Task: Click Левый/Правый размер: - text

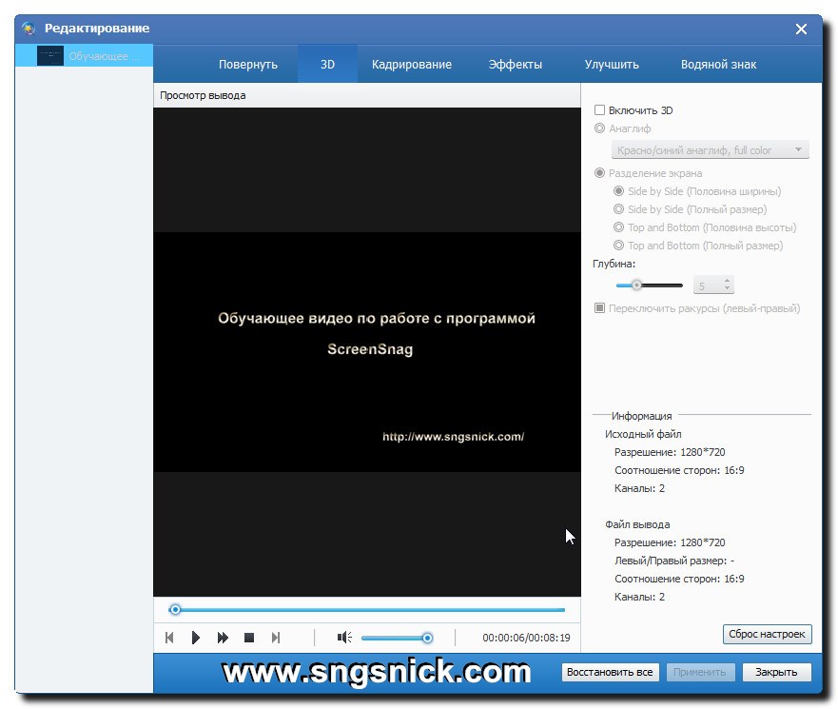Action: [x=674, y=561]
